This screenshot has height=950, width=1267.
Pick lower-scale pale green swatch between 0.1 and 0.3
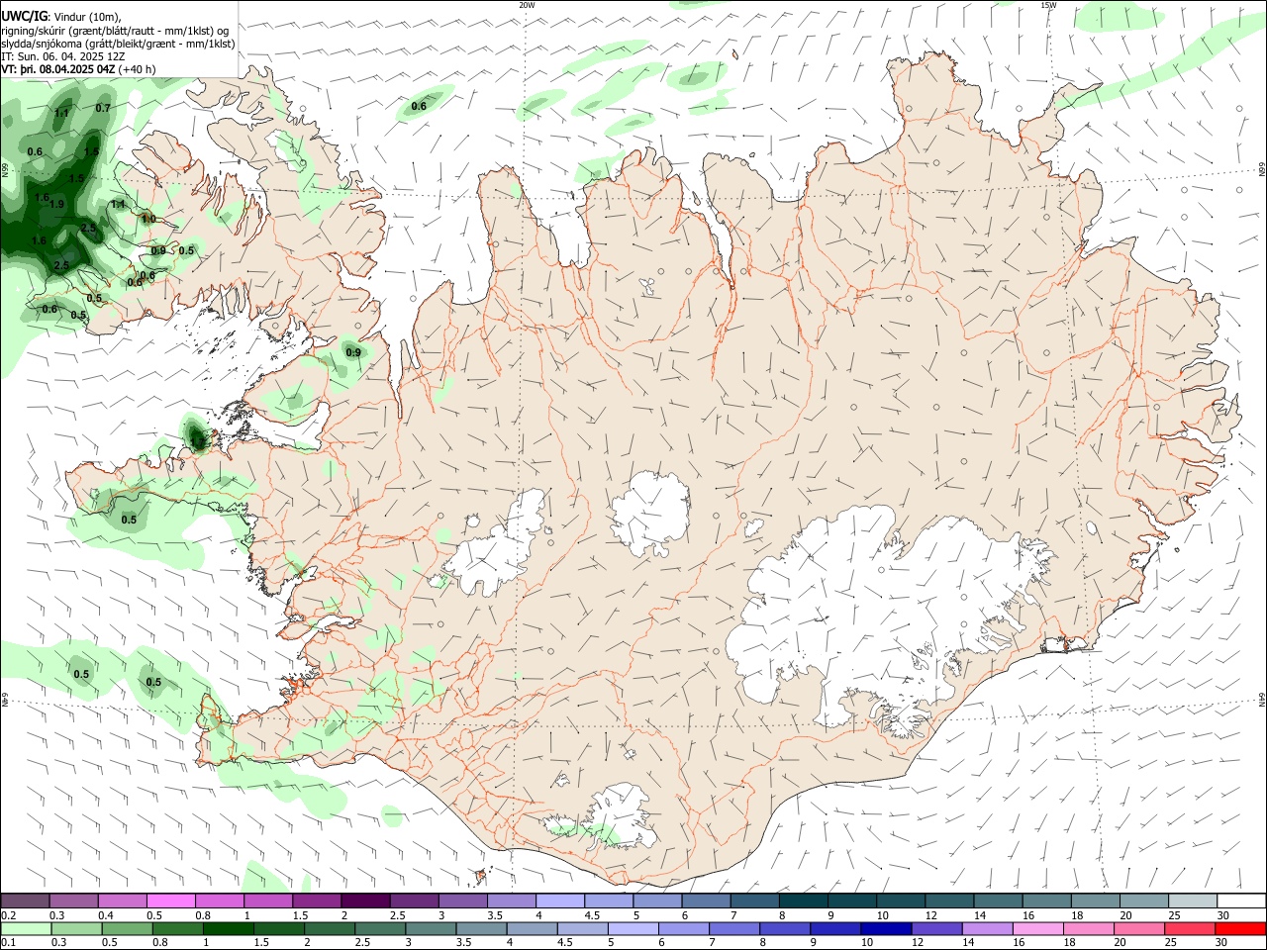(x=26, y=929)
